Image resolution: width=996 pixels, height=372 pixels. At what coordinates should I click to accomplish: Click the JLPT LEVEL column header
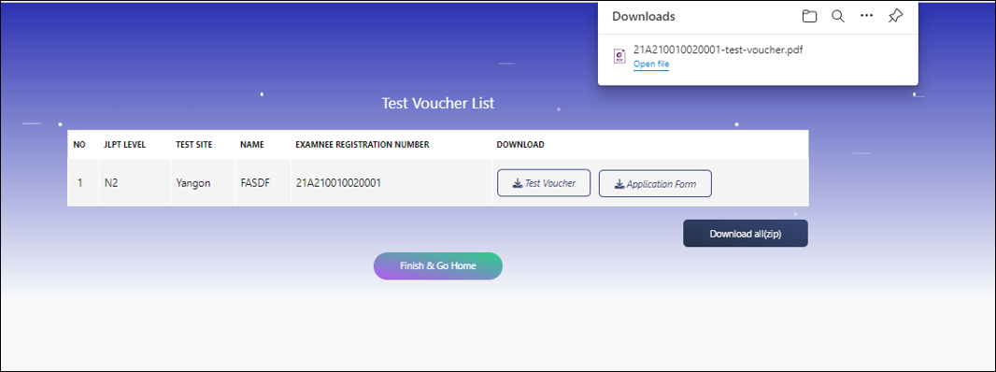(125, 145)
